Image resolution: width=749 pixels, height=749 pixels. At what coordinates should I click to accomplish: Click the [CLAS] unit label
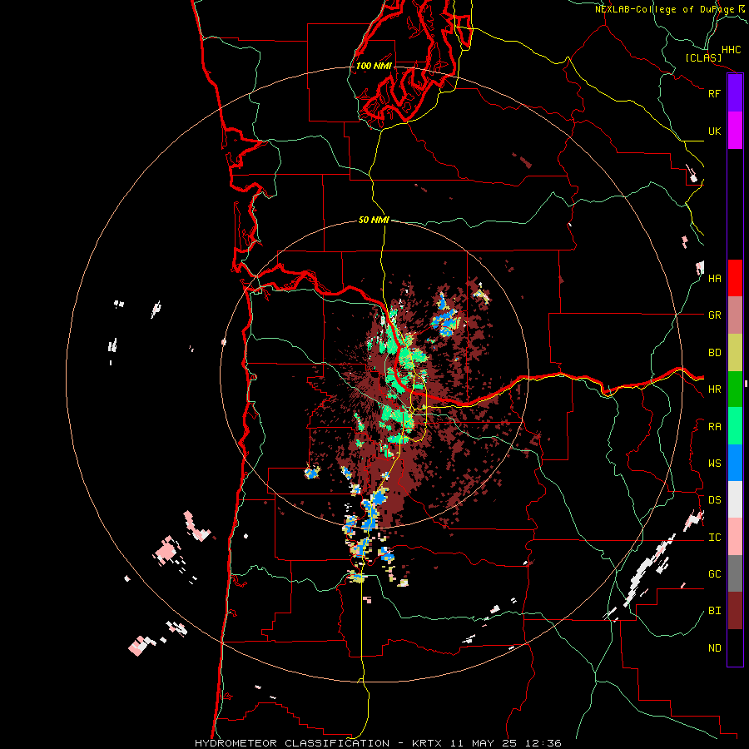tap(703, 57)
